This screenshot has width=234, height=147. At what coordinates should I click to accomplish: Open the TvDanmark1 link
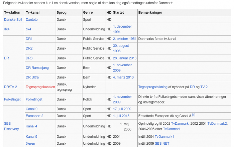point(164,137)
